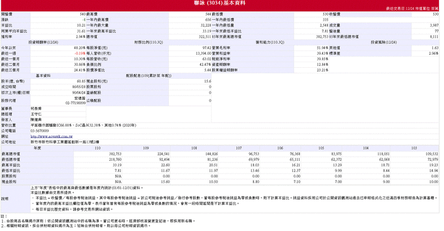
Task: Click the 成交量 value 3,987
Action: tap(434, 25)
